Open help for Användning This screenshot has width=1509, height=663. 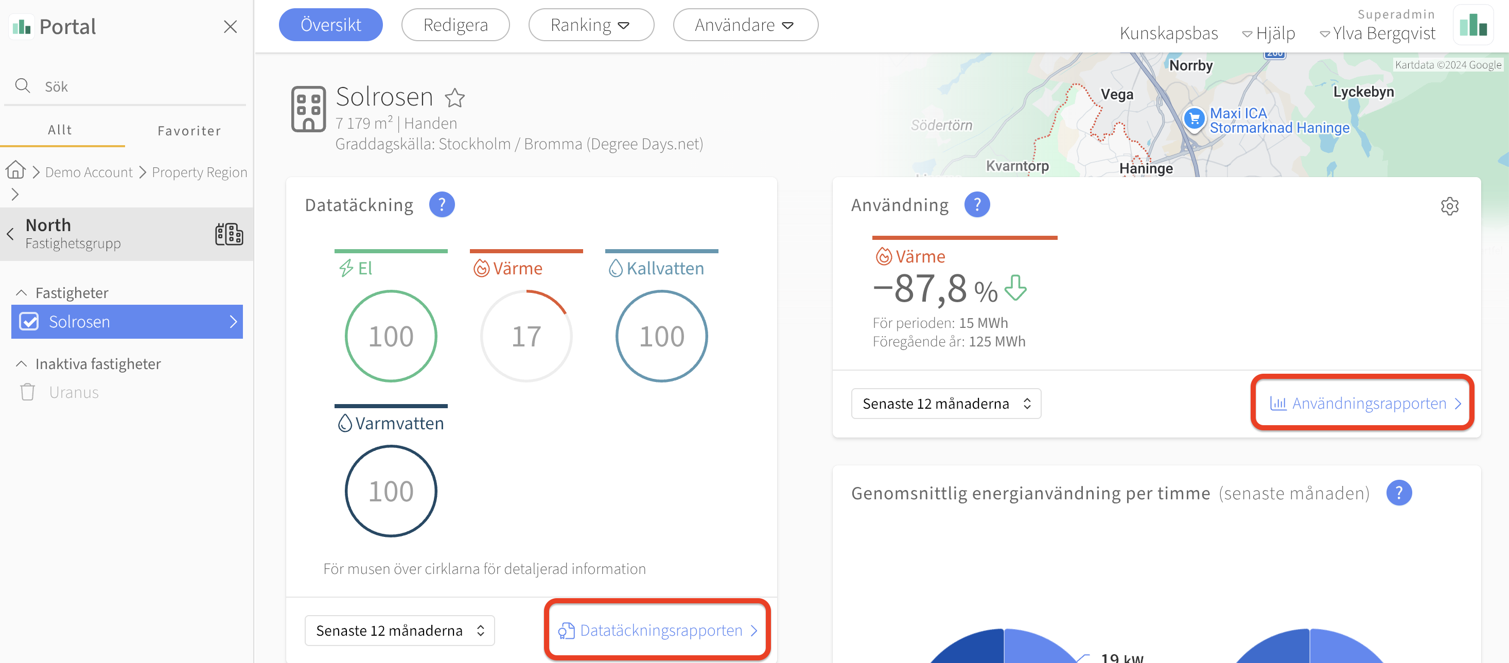click(977, 204)
